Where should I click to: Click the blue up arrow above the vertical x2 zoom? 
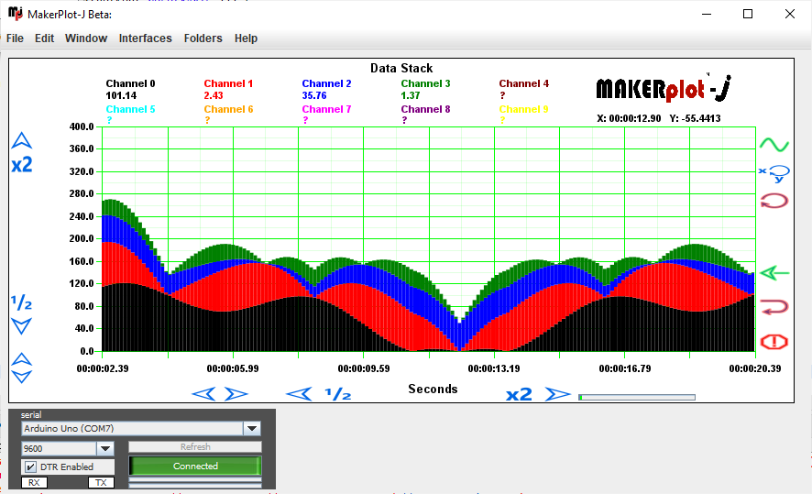point(22,141)
